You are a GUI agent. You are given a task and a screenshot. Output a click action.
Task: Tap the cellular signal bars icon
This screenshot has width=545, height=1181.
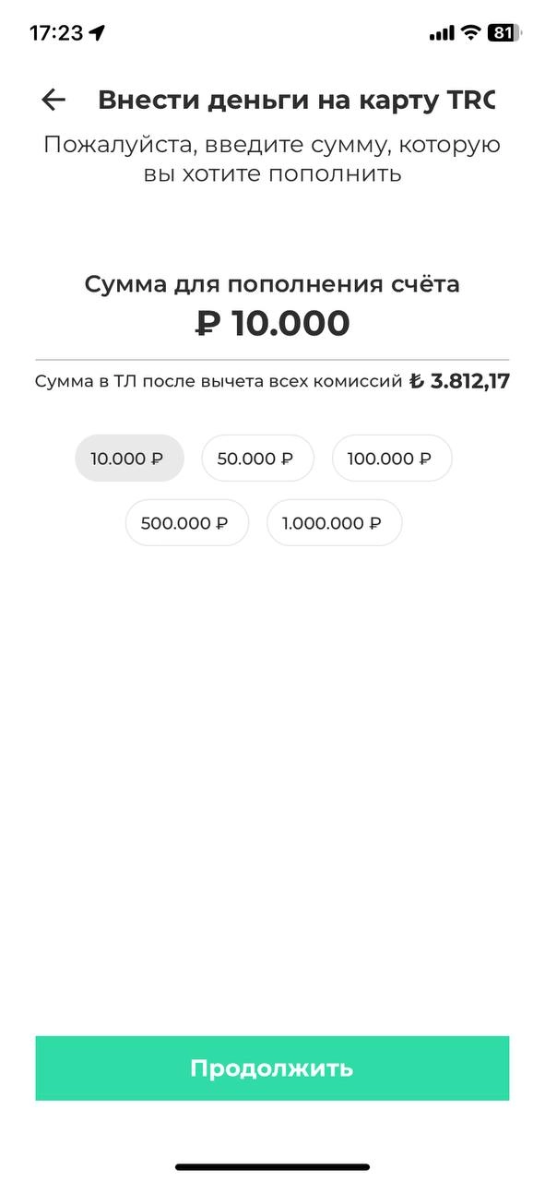pos(442,33)
